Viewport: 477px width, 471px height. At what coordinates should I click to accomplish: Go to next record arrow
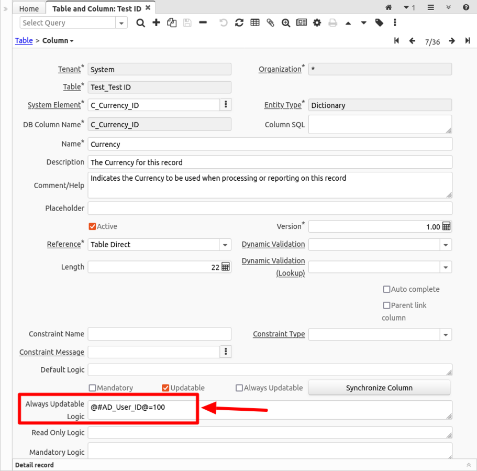coord(452,41)
